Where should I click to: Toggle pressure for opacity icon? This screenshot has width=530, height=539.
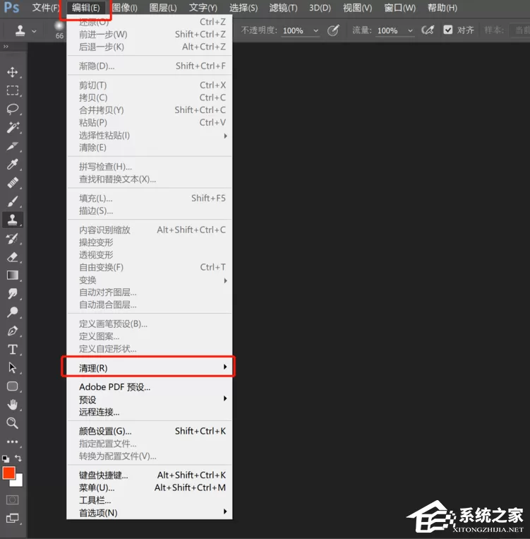333,30
